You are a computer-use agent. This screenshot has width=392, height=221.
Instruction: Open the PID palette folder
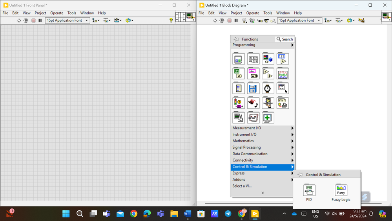point(309,191)
